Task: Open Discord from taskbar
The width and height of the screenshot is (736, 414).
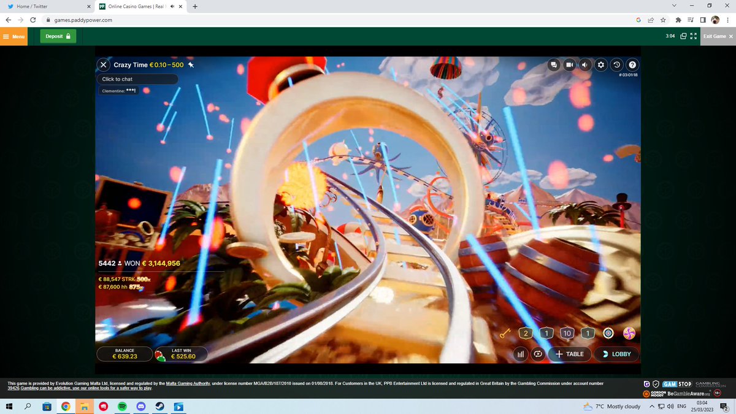Action: [x=140, y=406]
